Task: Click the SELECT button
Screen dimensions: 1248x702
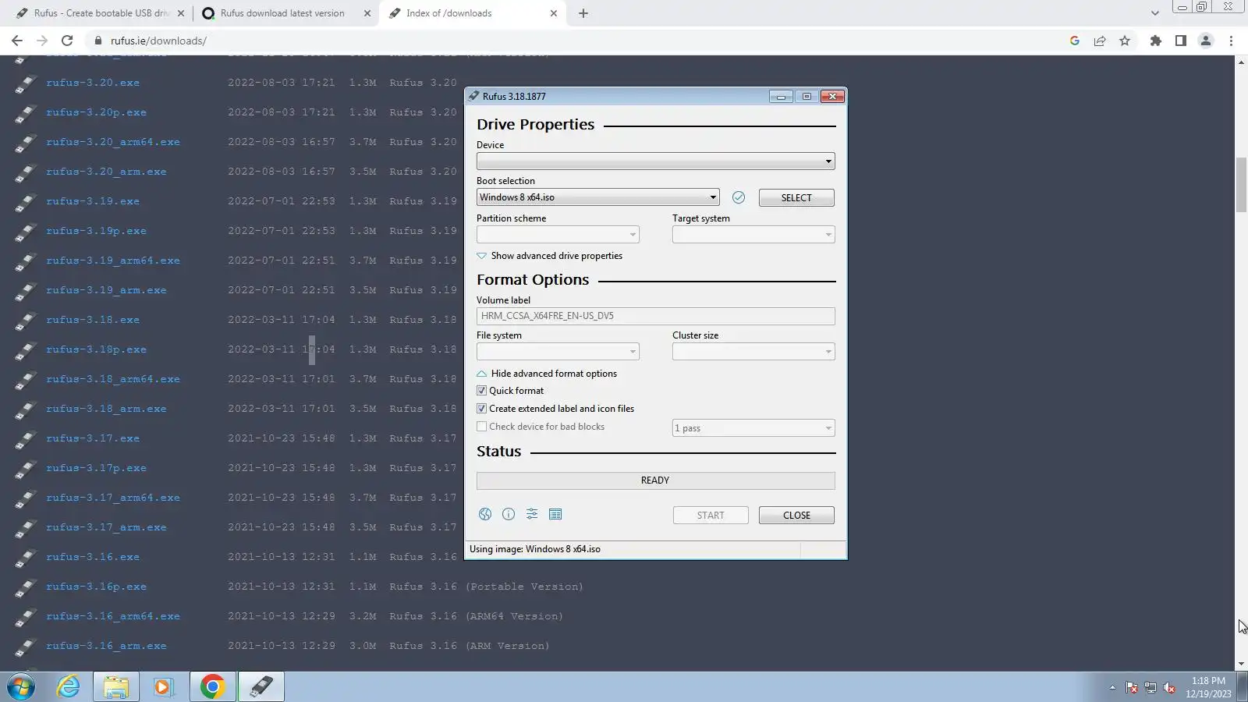Action: click(x=796, y=198)
